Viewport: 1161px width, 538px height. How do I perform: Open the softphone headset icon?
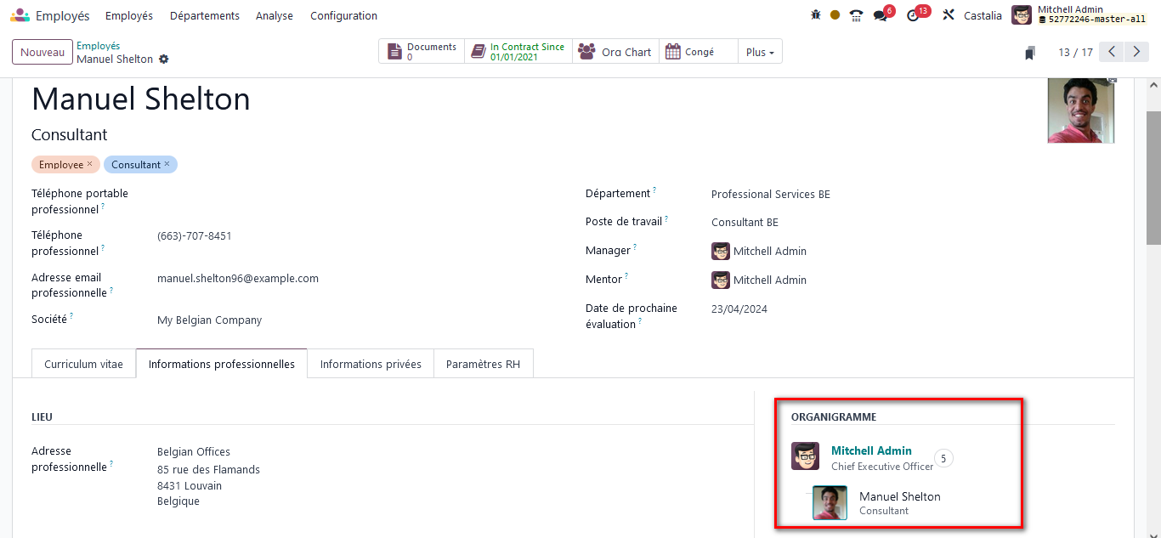click(856, 15)
